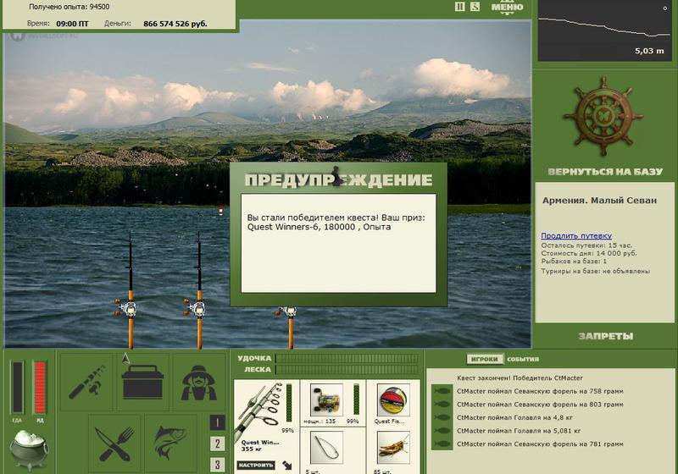Screen dimensions: 678x474
Task: Select the middle fishing rod on the water
Action: pyautogui.click(x=199, y=290)
